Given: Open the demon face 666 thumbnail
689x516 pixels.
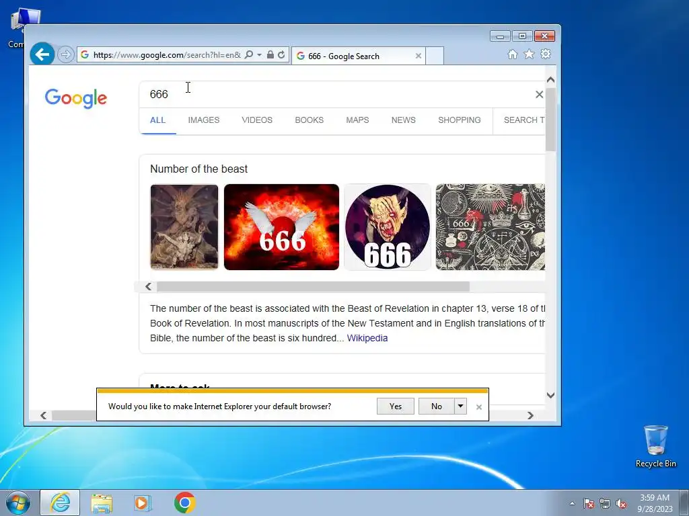Looking at the screenshot, I should [387, 227].
